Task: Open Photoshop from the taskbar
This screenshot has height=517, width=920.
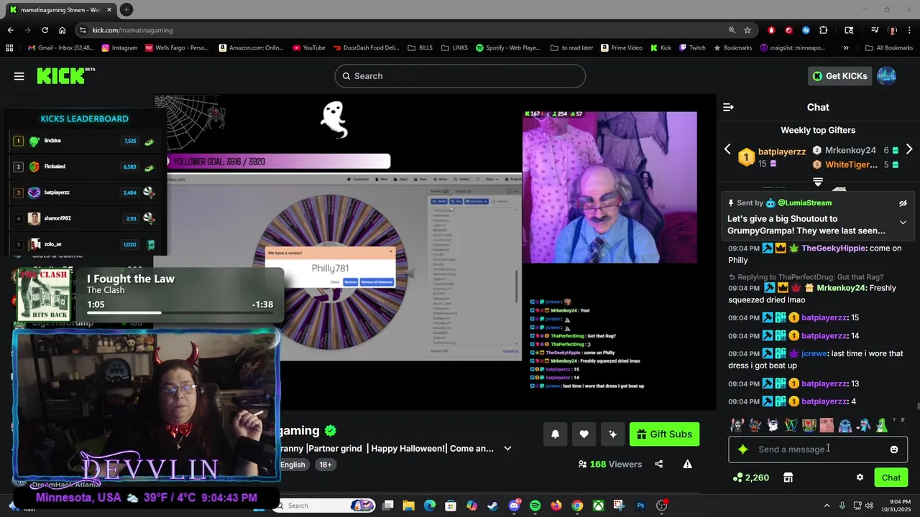Action: pos(640,506)
